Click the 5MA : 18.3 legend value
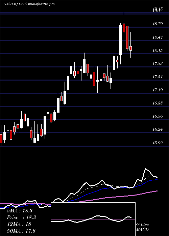Image resolution: width=169 pixels, height=236 pixels. (x=20, y=211)
